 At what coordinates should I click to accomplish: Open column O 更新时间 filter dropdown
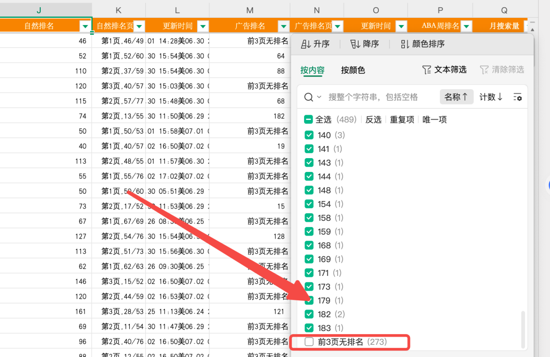click(x=401, y=26)
